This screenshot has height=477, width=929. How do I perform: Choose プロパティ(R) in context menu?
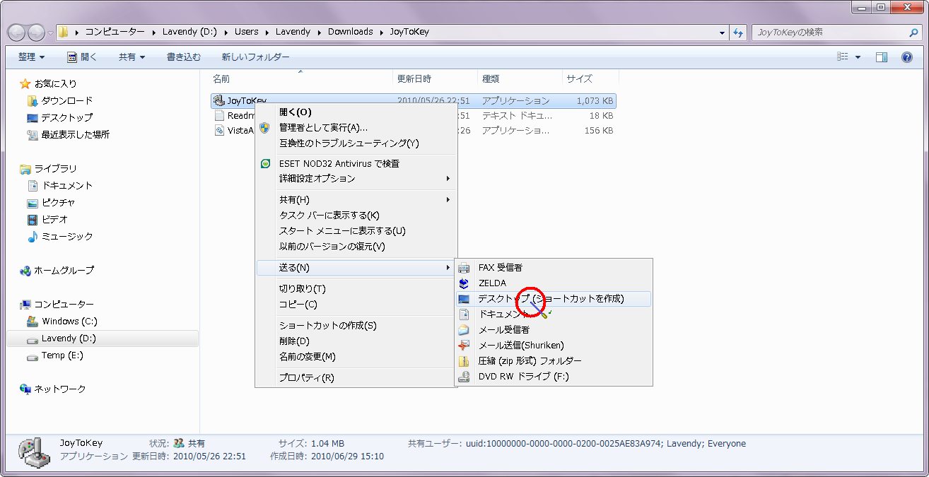(356, 377)
